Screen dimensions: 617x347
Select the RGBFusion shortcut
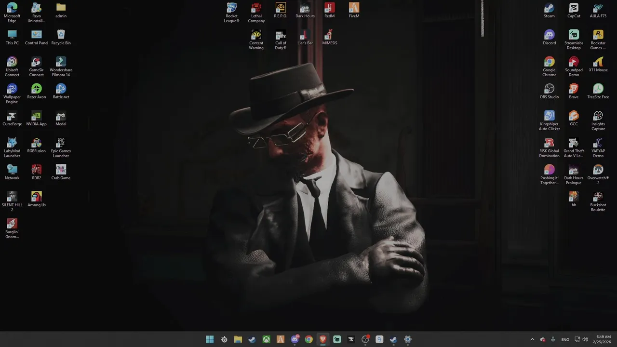pos(37,145)
